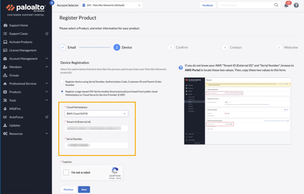Click the Tools wrench icon
The image size is (304, 194).
(x=5, y=101)
